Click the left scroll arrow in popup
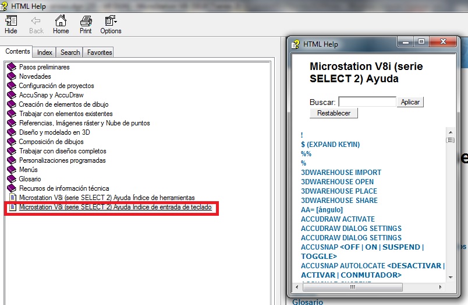468x305 pixels. point(297,287)
